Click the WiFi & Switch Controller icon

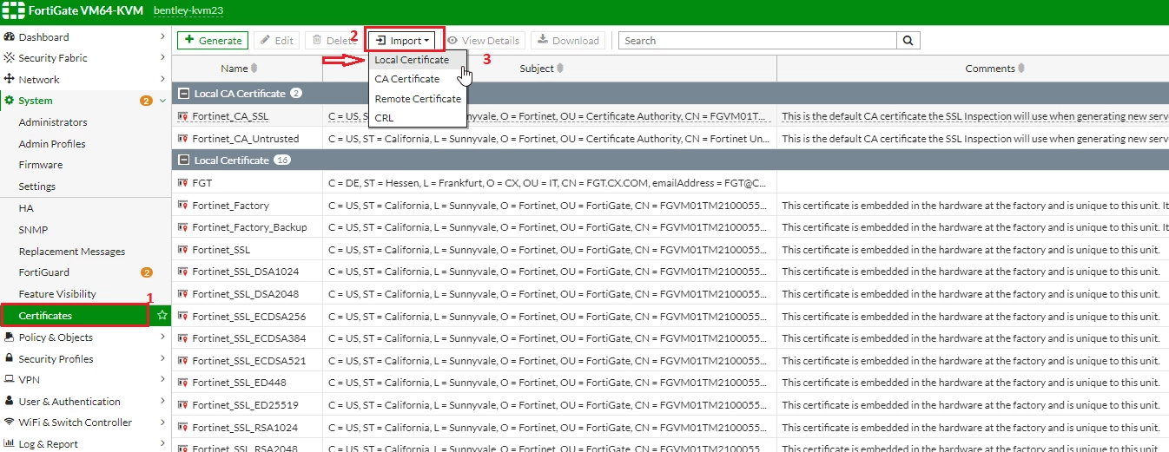10,423
